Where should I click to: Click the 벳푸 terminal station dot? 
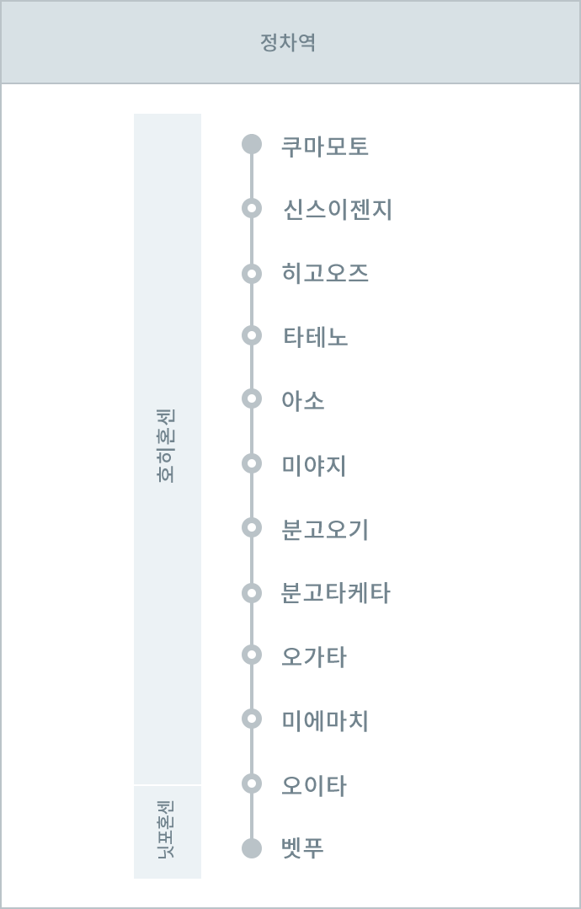click(252, 848)
